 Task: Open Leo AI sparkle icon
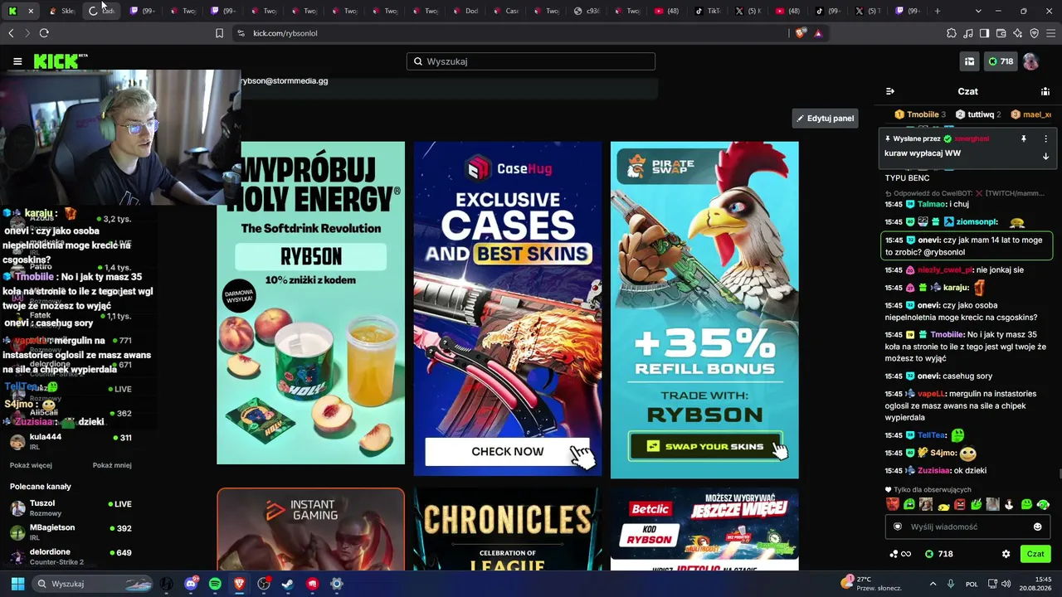coord(1017,33)
